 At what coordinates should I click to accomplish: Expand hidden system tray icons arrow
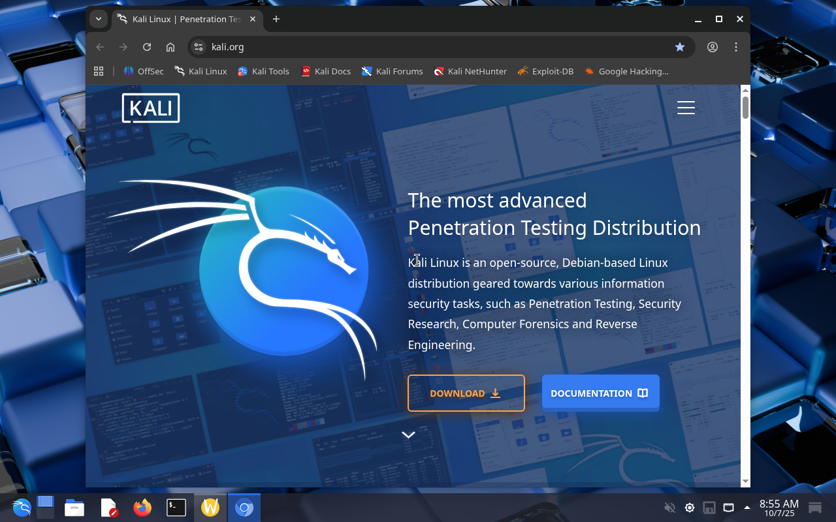point(747,508)
